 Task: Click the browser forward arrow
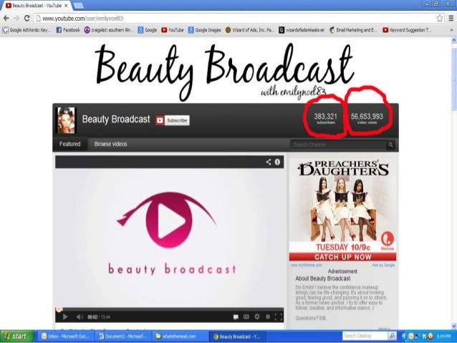pyautogui.click(x=16, y=19)
